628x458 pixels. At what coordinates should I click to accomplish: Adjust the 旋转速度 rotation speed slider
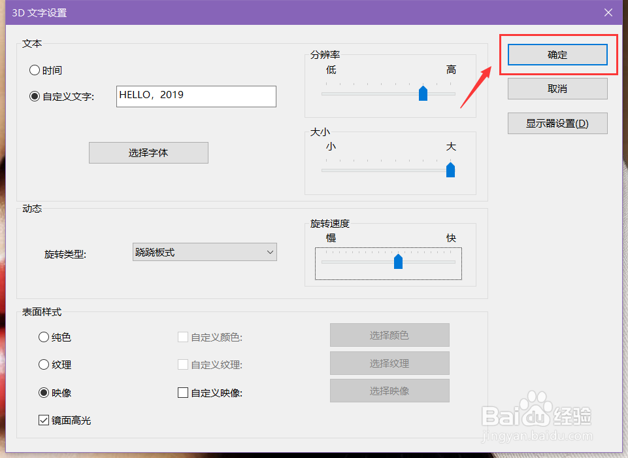pyautogui.click(x=399, y=261)
